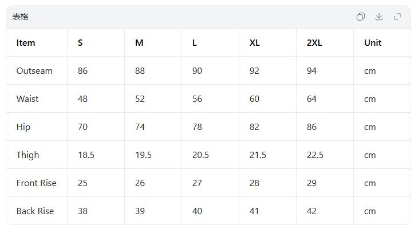The image size is (418, 229).
Task: Select the Front Rise value 29 cell
Action: (x=312, y=183)
